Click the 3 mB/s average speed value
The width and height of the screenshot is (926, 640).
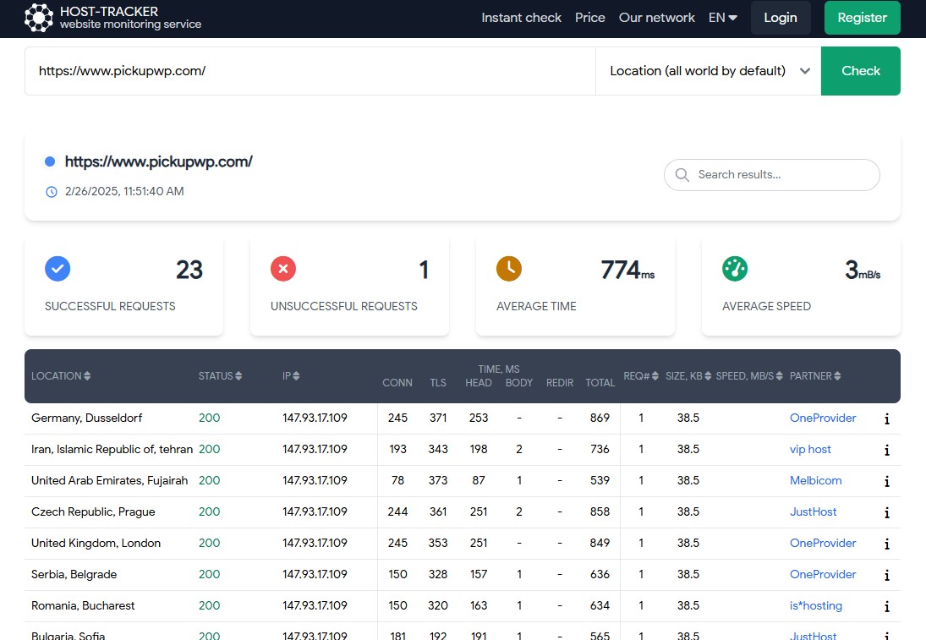pos(863,270)
